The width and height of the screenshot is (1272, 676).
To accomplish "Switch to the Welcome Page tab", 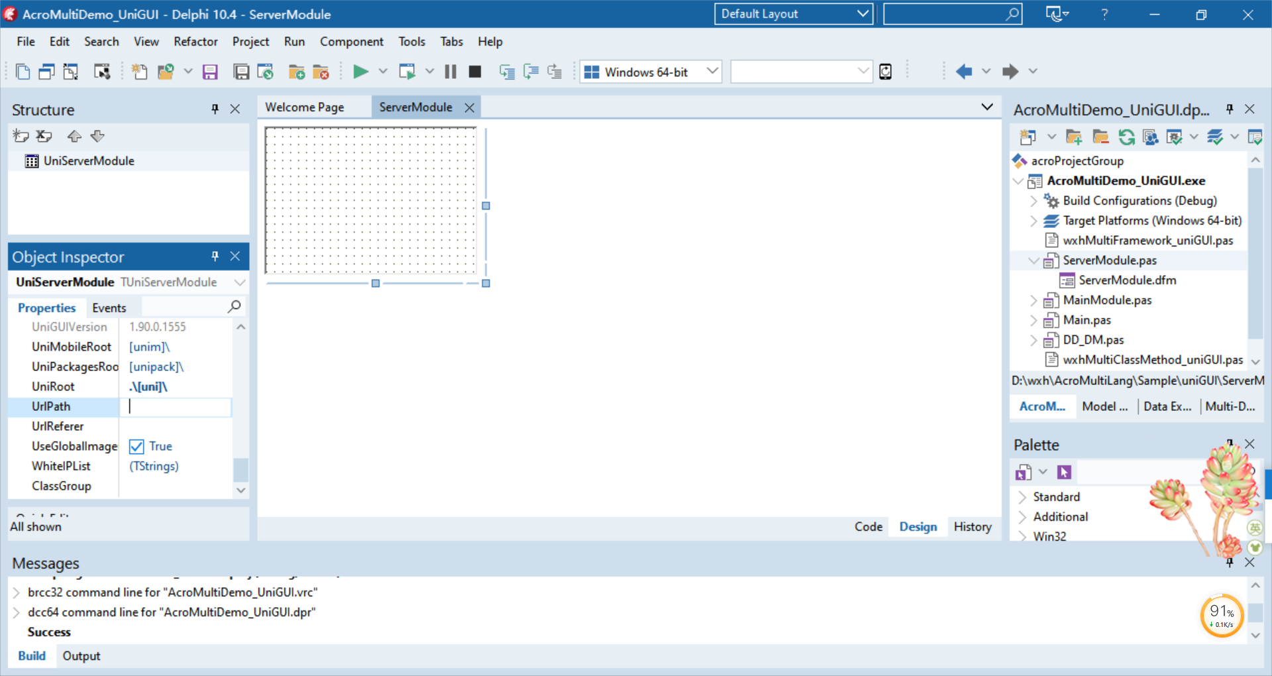I will pos(305,107).
